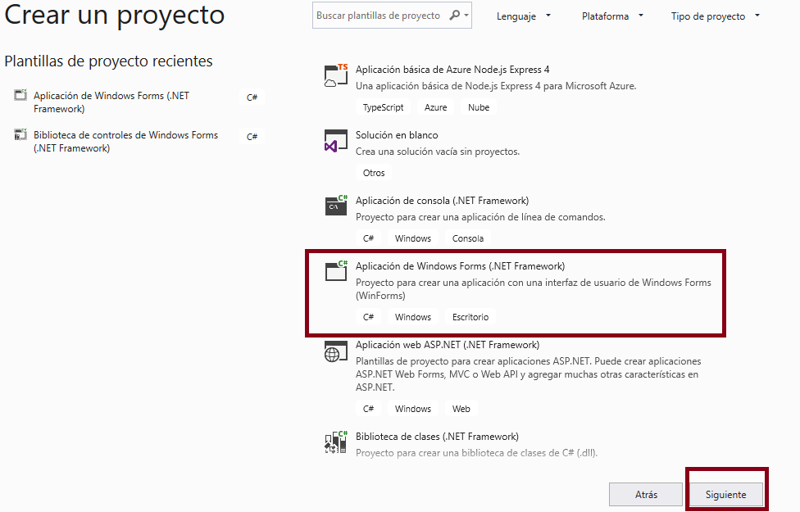Click recent Aplicación de Windows Forms icon
The image size is (800, 512).
click(x=20, y=95)
